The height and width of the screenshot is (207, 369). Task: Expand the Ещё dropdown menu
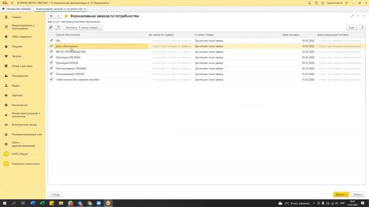click(x=352, y=28)
